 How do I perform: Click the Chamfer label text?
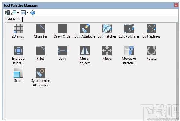click(x=40, y=36)
